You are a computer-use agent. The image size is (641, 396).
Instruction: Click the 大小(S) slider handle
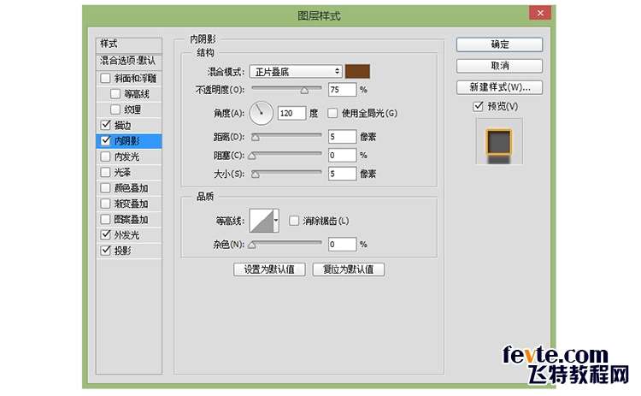(x=255, y=174)
